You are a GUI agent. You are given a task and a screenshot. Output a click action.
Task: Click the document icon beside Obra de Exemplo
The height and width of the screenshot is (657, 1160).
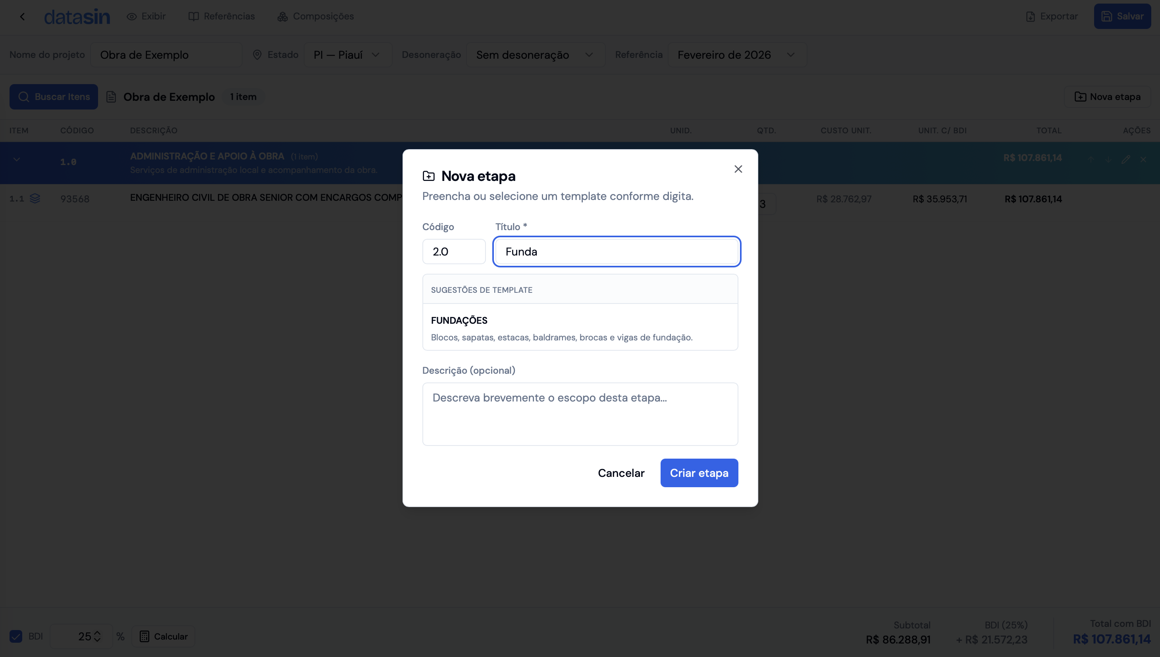(x=111, y=97)
